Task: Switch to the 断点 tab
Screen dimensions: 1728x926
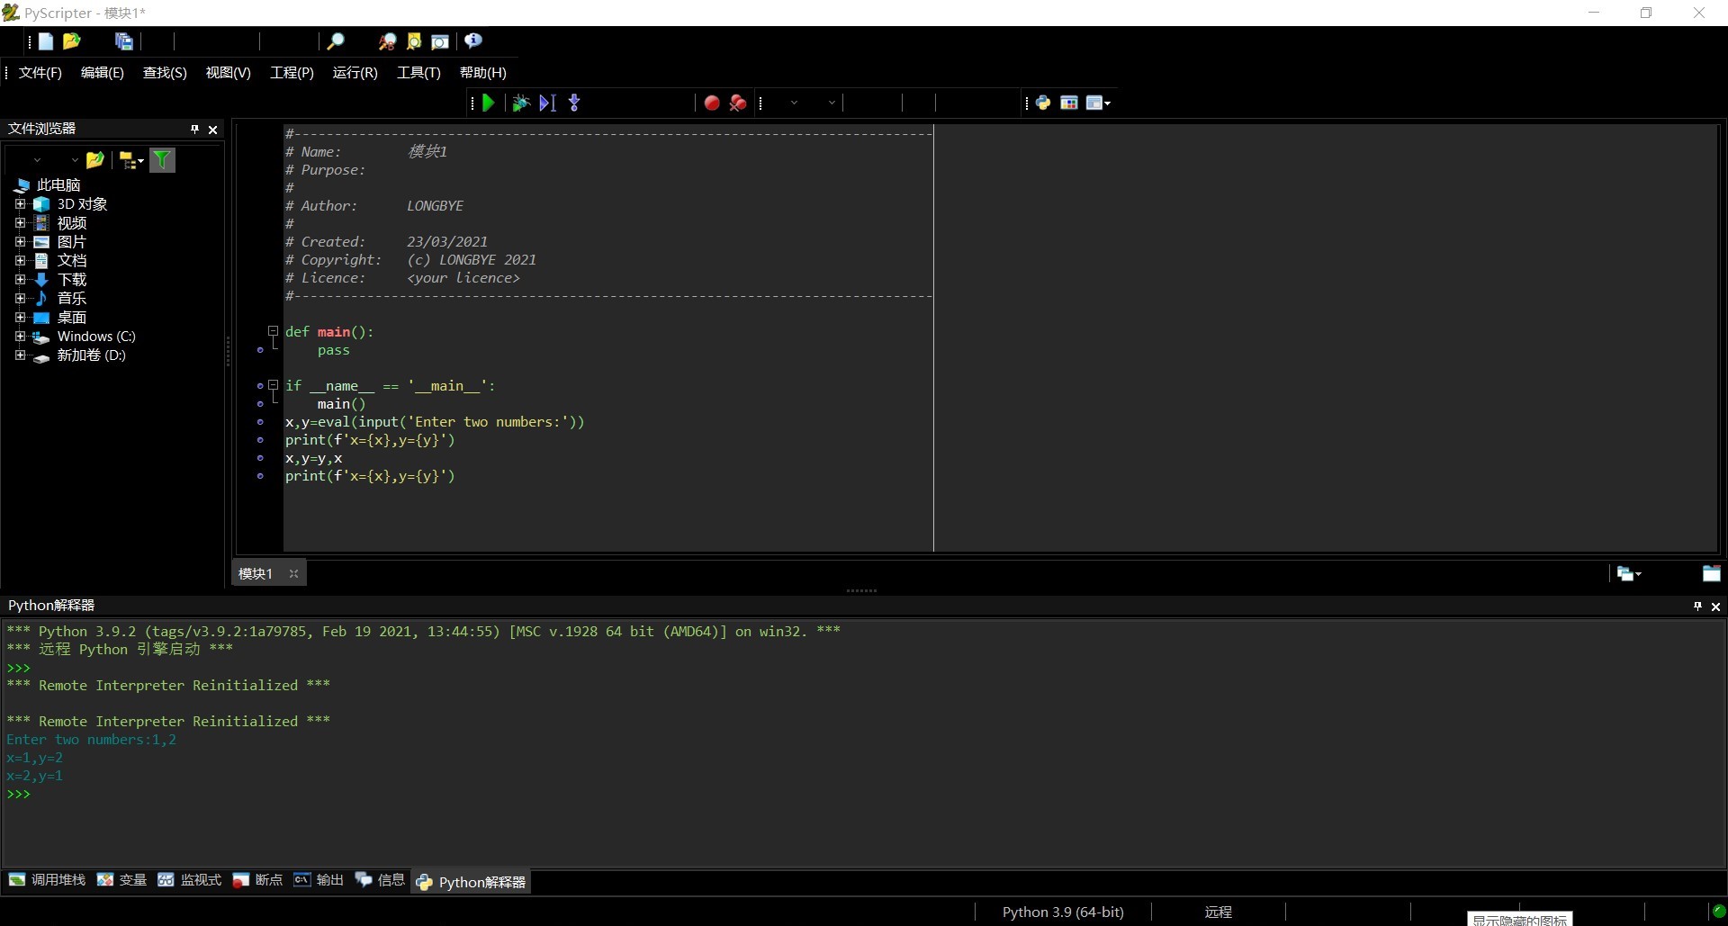Action: coord(257,881)
